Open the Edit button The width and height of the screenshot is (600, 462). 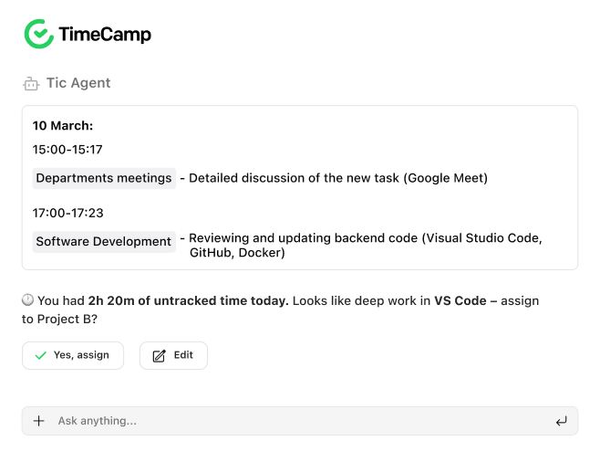click(x=173, y=355)
